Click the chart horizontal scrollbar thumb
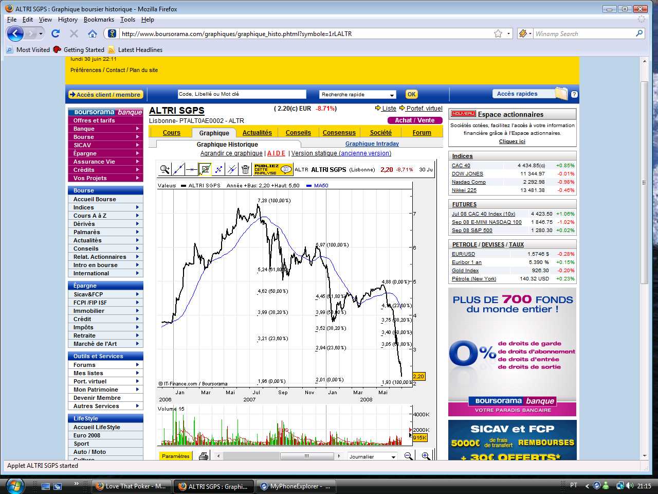658x494 pixels. [306, 456]
